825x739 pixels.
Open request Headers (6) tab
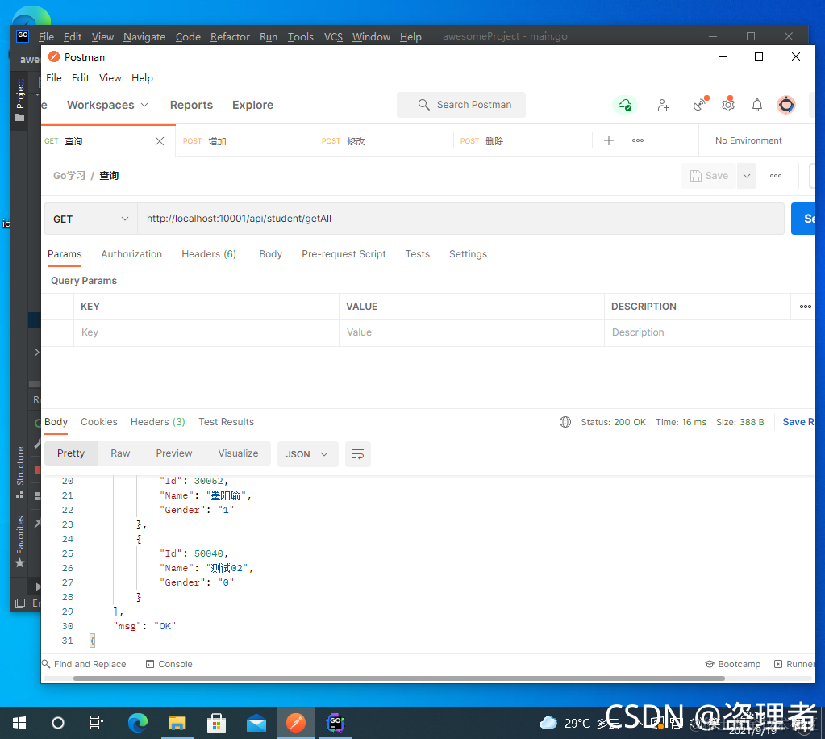click(209, 254)
